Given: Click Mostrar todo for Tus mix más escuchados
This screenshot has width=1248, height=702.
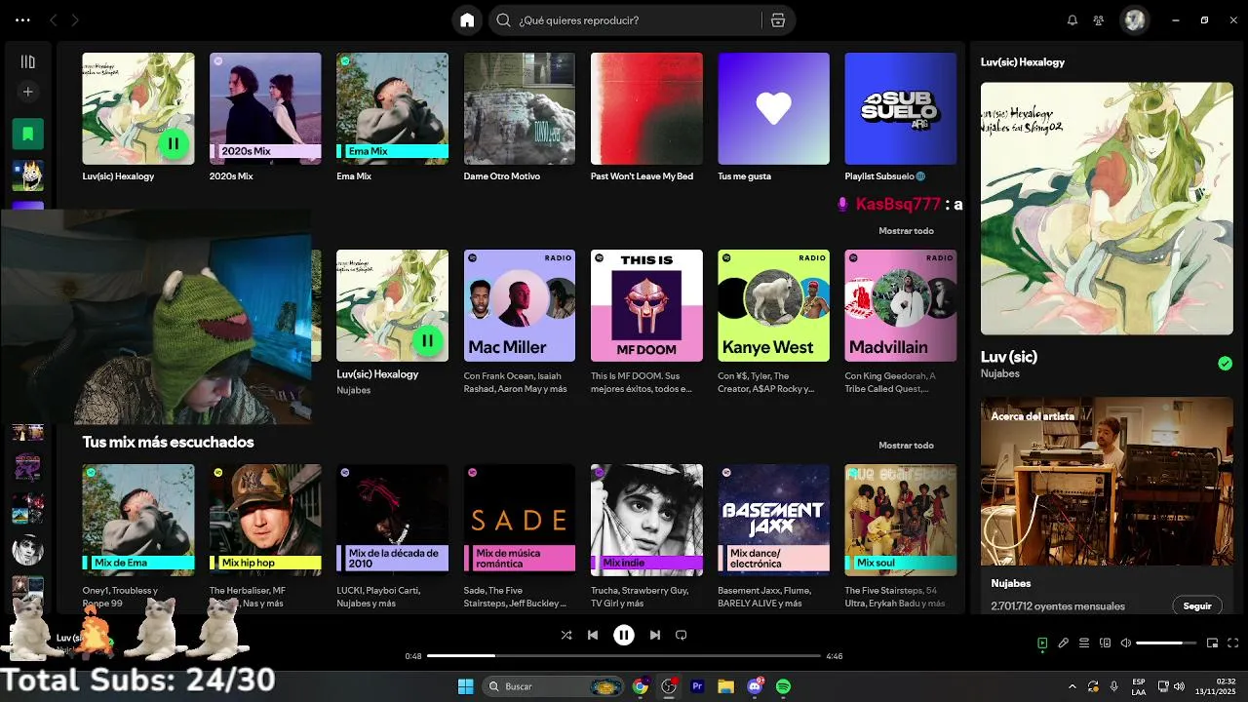Looking at the screenshot, I should point(906,446).
